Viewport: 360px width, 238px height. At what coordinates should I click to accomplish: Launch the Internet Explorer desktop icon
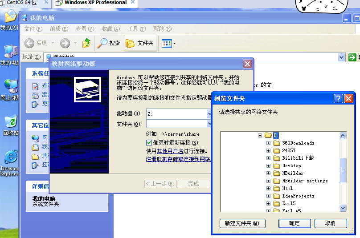click(10, 163)
